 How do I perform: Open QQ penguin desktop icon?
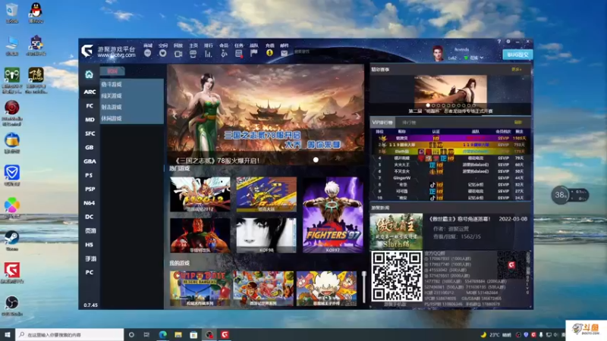tap(36, 13)
